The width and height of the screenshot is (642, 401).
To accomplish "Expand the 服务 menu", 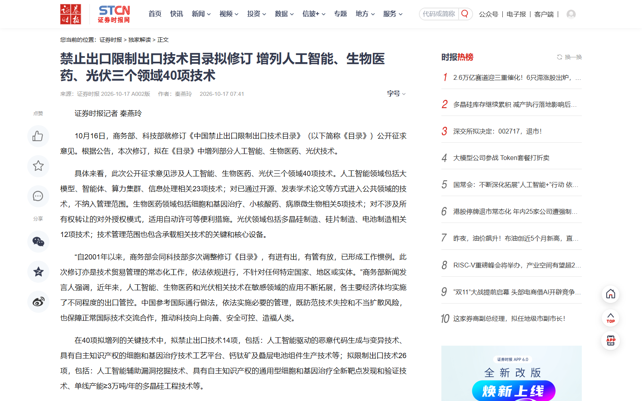I will (x=393, y=14).
